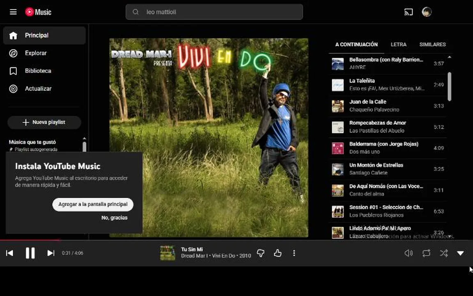Open the Actualizar section
The image size is (473, 296).
click(x=44, y=89)
